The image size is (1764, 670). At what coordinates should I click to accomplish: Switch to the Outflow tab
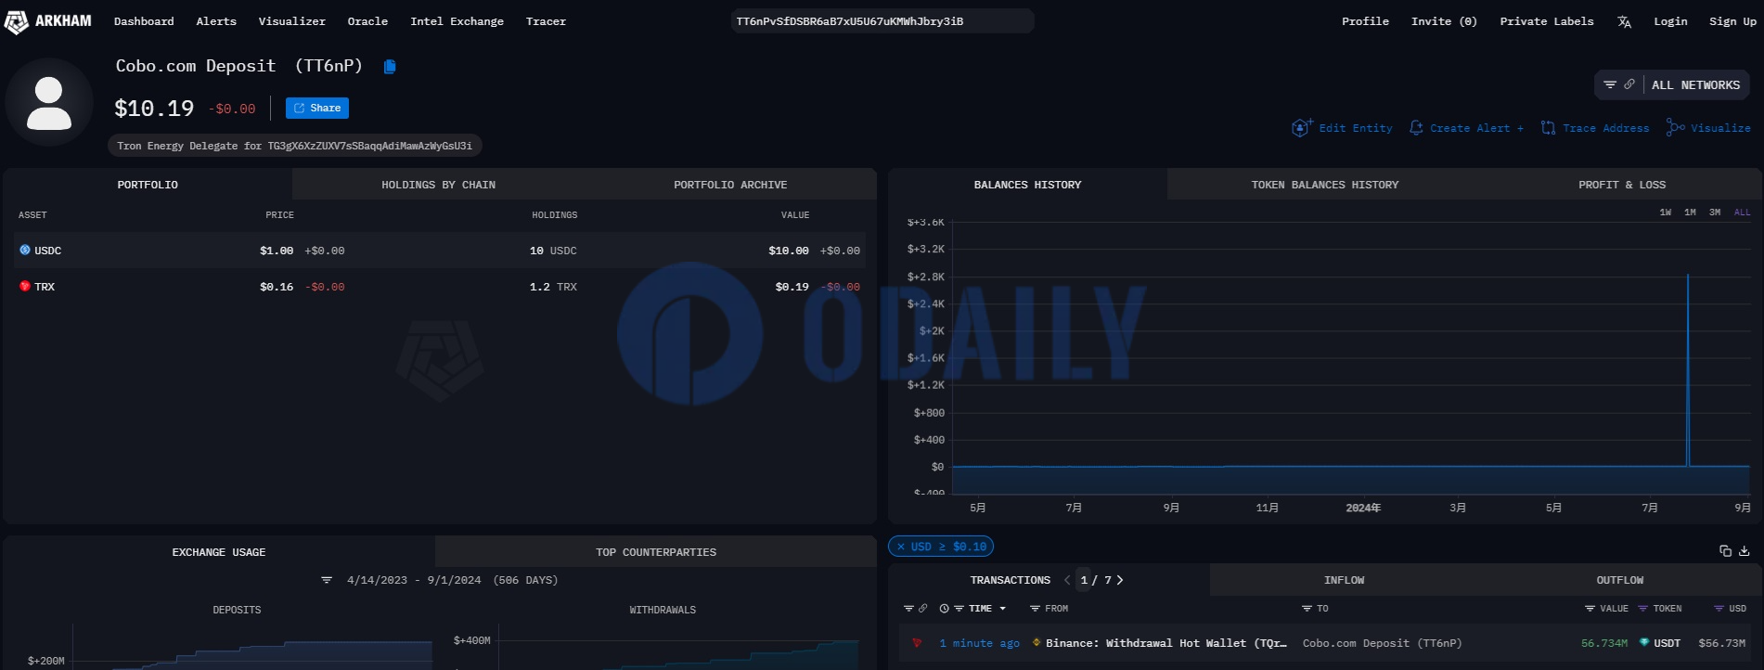coord(1620,580)
